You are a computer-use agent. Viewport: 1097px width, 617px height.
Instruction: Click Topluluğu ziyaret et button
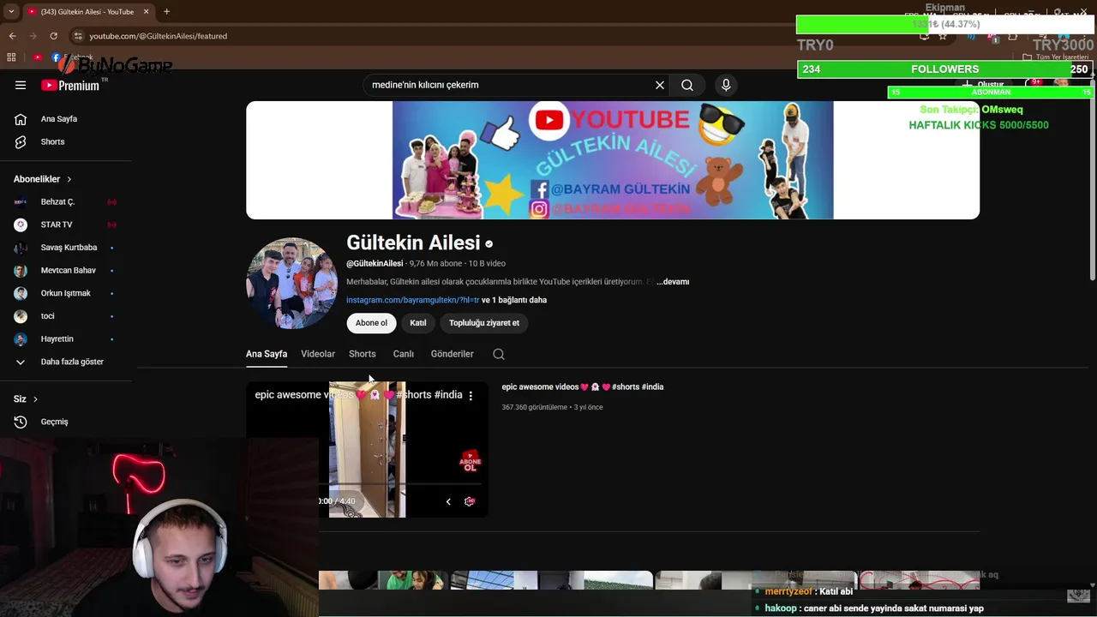(x=484, y=323)
